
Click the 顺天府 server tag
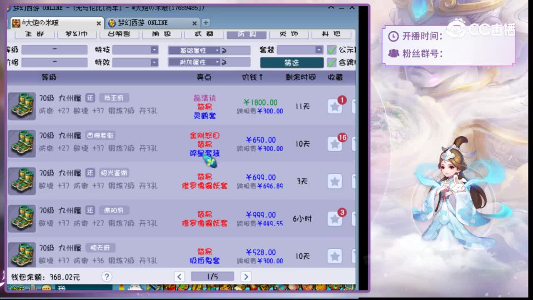[x=100, y=248]
